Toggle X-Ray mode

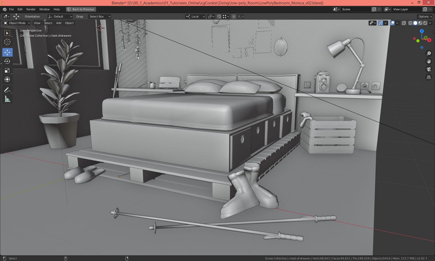[x=404, y=23]
